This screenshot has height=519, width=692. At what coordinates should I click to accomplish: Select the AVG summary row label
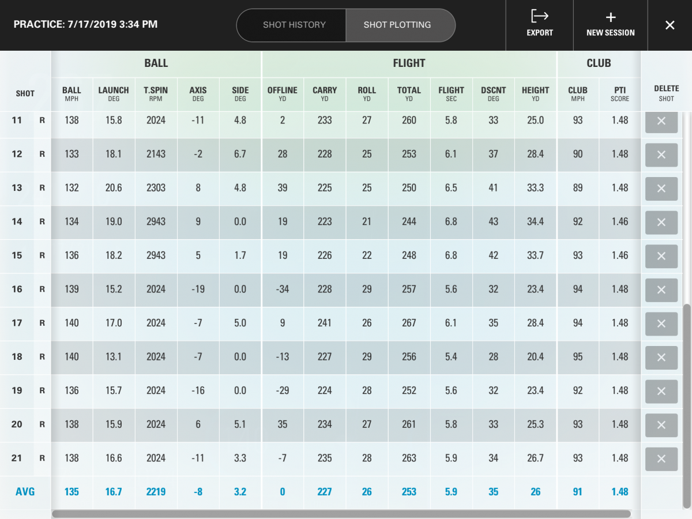[25, 492]
